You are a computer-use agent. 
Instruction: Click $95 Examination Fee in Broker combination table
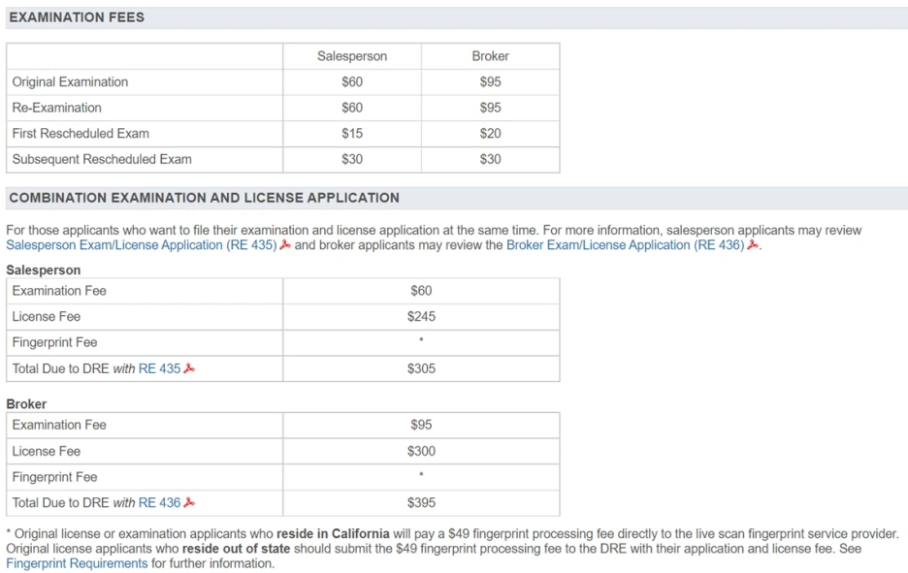tap(421, 425)
